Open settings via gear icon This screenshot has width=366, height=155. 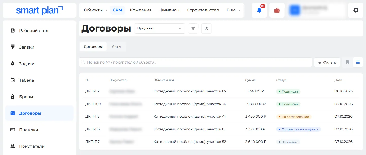click(356, 10)
